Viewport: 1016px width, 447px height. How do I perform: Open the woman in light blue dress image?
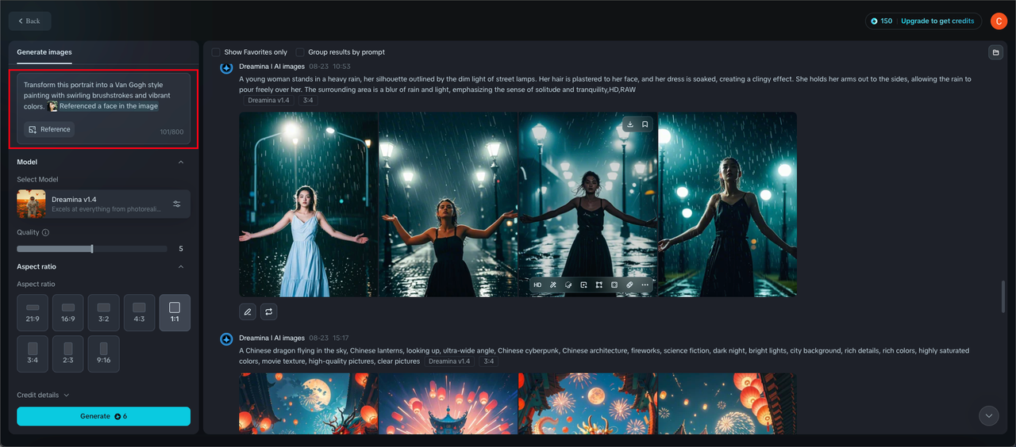coord(308,204)
